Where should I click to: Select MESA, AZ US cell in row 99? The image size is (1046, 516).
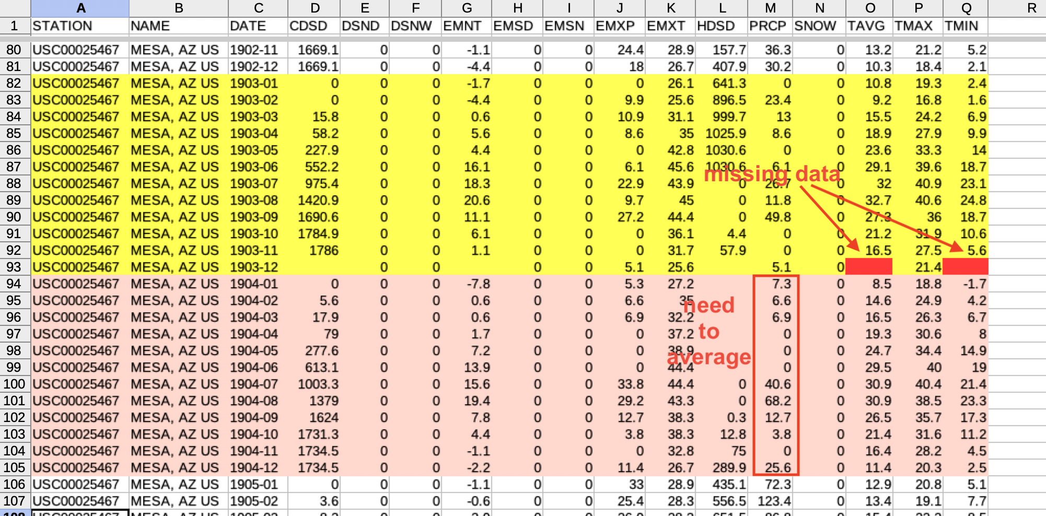tap(179, 367)
